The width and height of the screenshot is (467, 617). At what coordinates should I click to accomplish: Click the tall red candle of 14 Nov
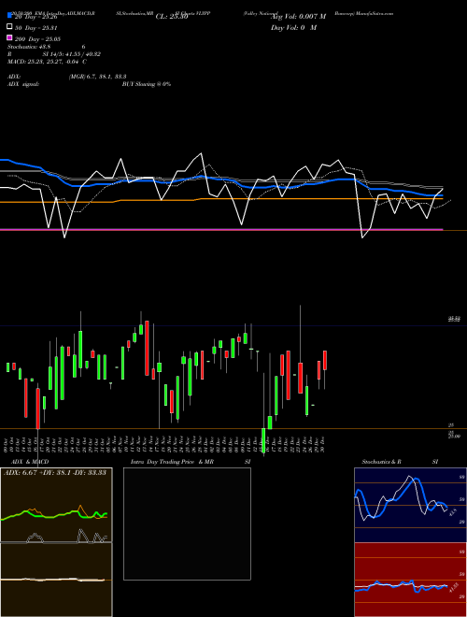point(147,348)
